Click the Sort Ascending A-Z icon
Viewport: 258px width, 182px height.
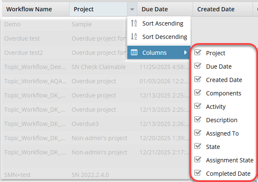tap(134, 23)
